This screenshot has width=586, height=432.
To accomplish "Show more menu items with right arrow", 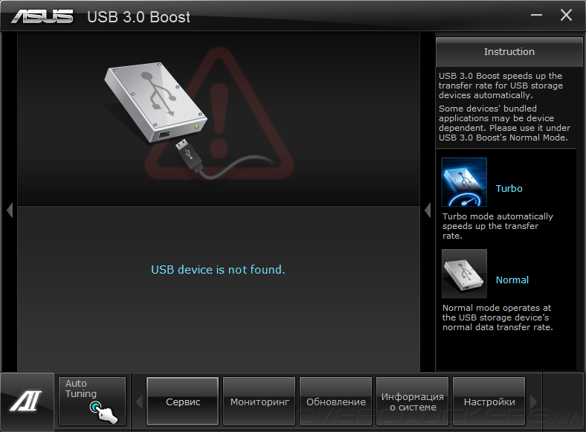I will coord(533,402).
